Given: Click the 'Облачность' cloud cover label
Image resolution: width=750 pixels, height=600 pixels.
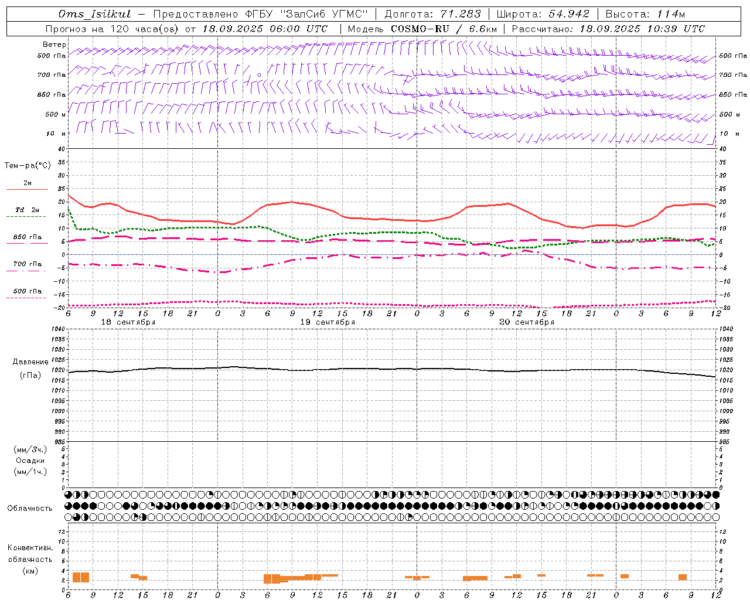Looking at the screenshot, I should pos(30,508).
